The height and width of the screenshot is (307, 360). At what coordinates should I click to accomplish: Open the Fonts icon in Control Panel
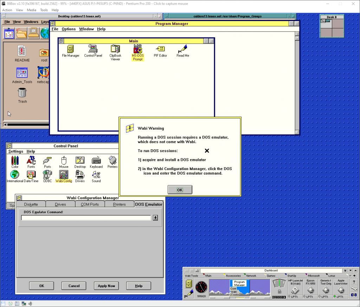tap(31, 161)
